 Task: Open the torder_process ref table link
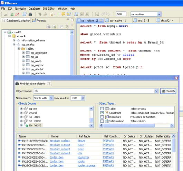(x=86, y=165)
